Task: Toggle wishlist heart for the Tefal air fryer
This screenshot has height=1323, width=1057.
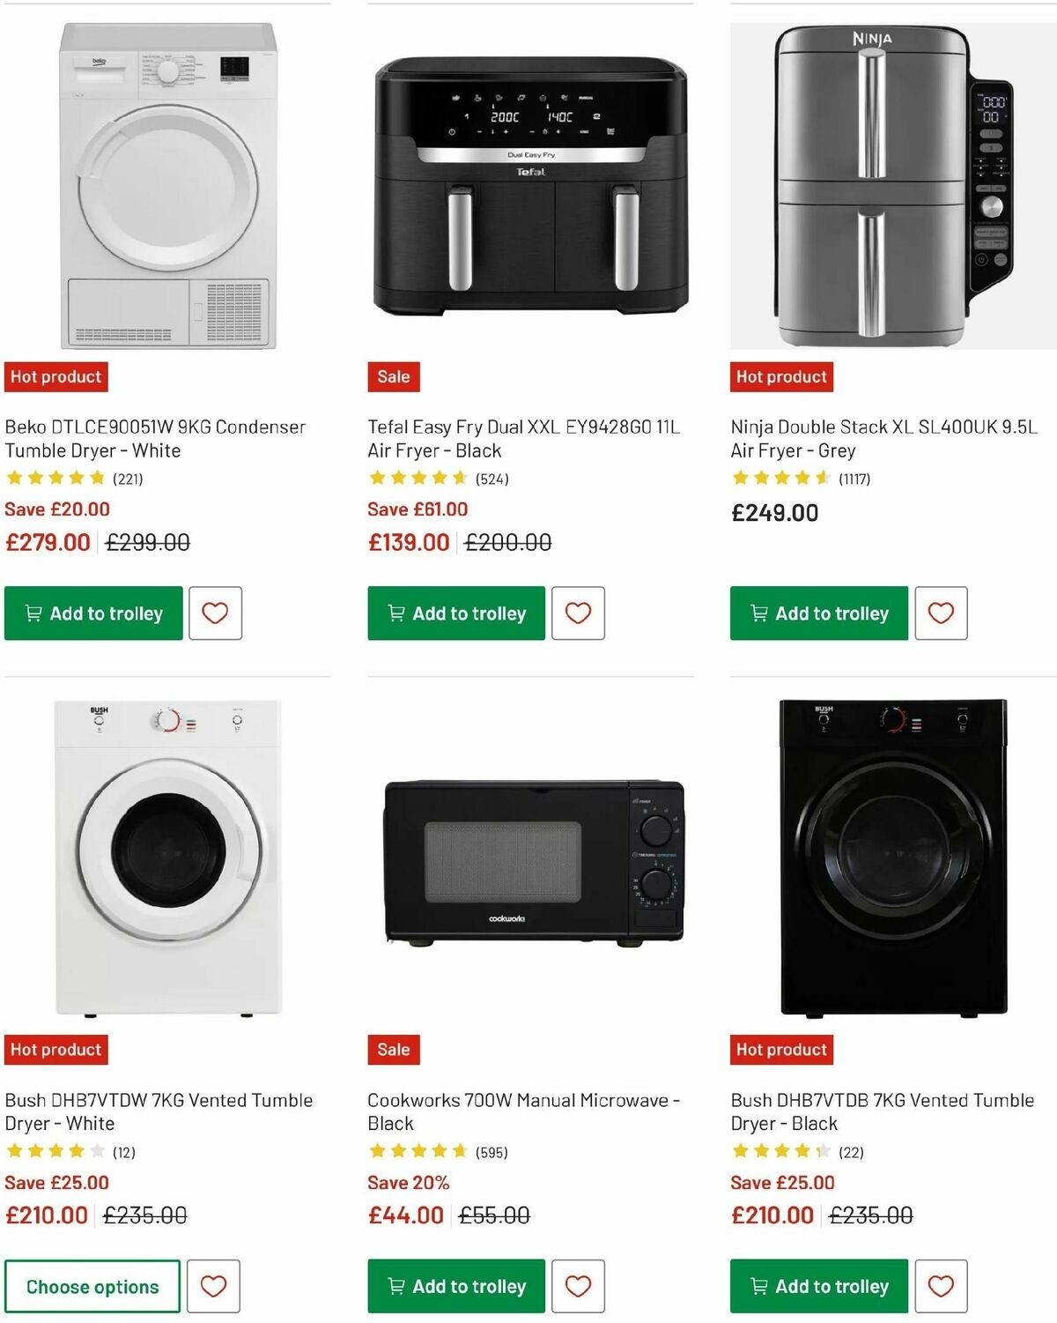Action: click(x=578, y=613)
